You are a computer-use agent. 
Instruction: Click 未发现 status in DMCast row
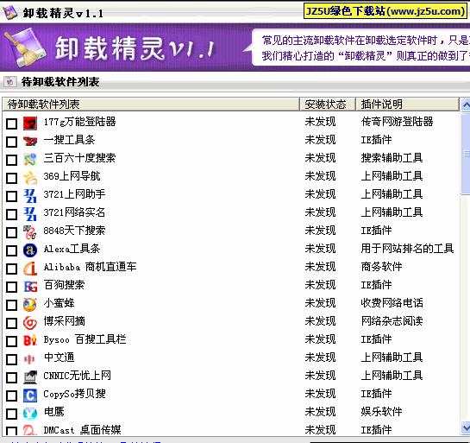coord(320,430)
